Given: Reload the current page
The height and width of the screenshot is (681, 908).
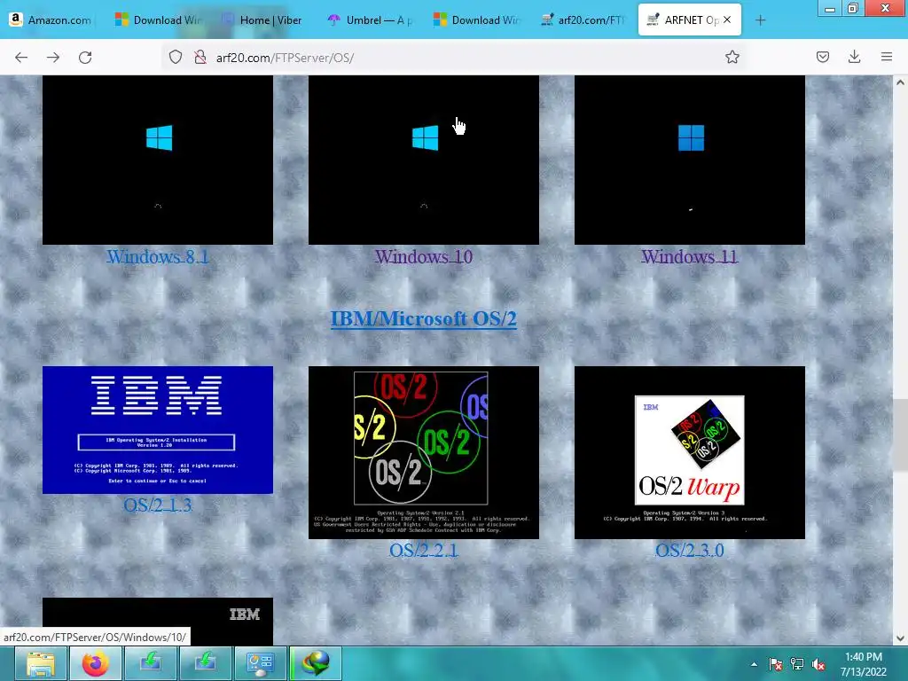Looking at the screenshot, I should click(85, 58).
